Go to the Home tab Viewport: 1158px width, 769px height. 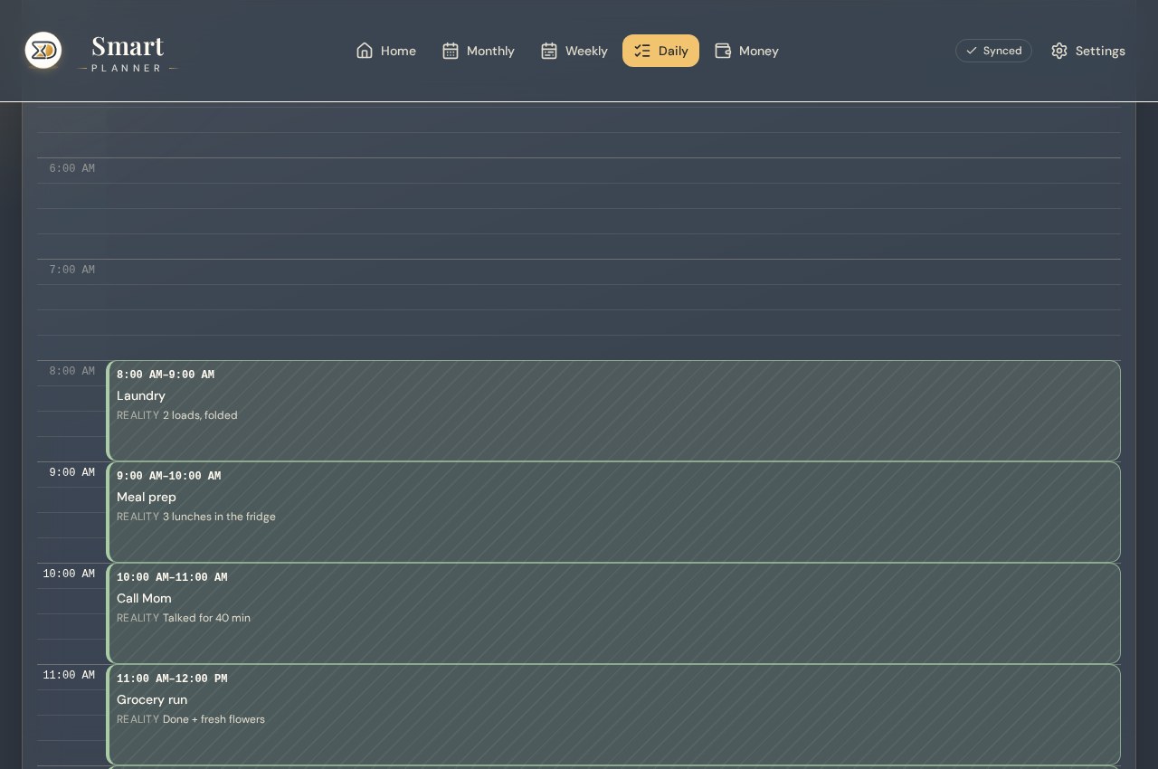click(x=386, y=51)
